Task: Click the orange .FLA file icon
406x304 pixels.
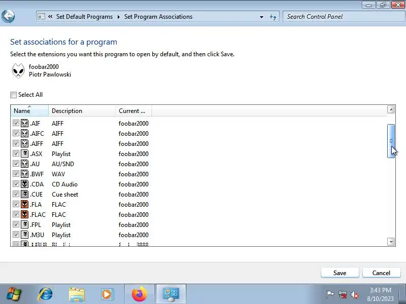Action: (24, 204)
